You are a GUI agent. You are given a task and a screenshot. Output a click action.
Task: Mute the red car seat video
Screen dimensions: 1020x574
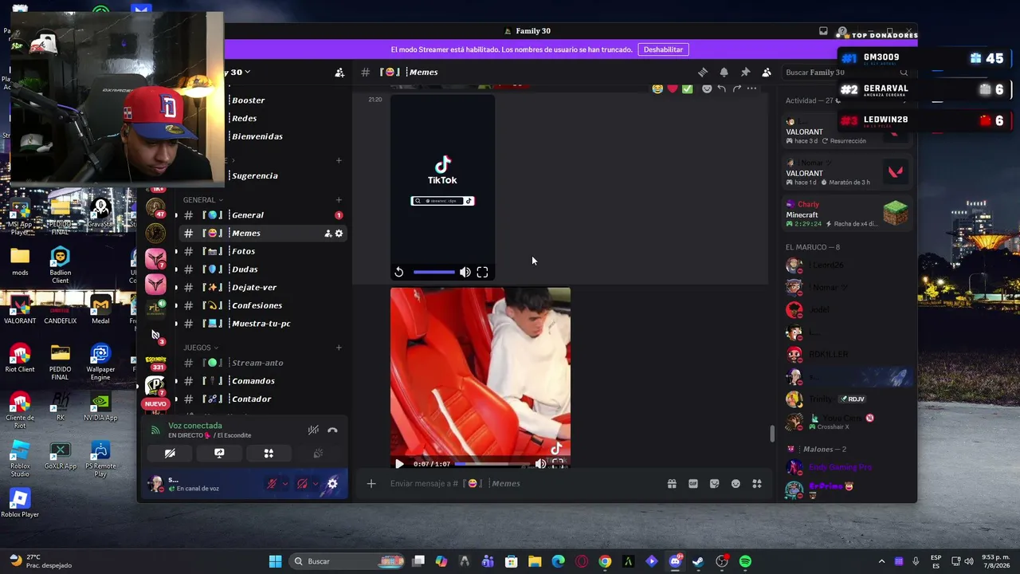[x=540, y=464]
